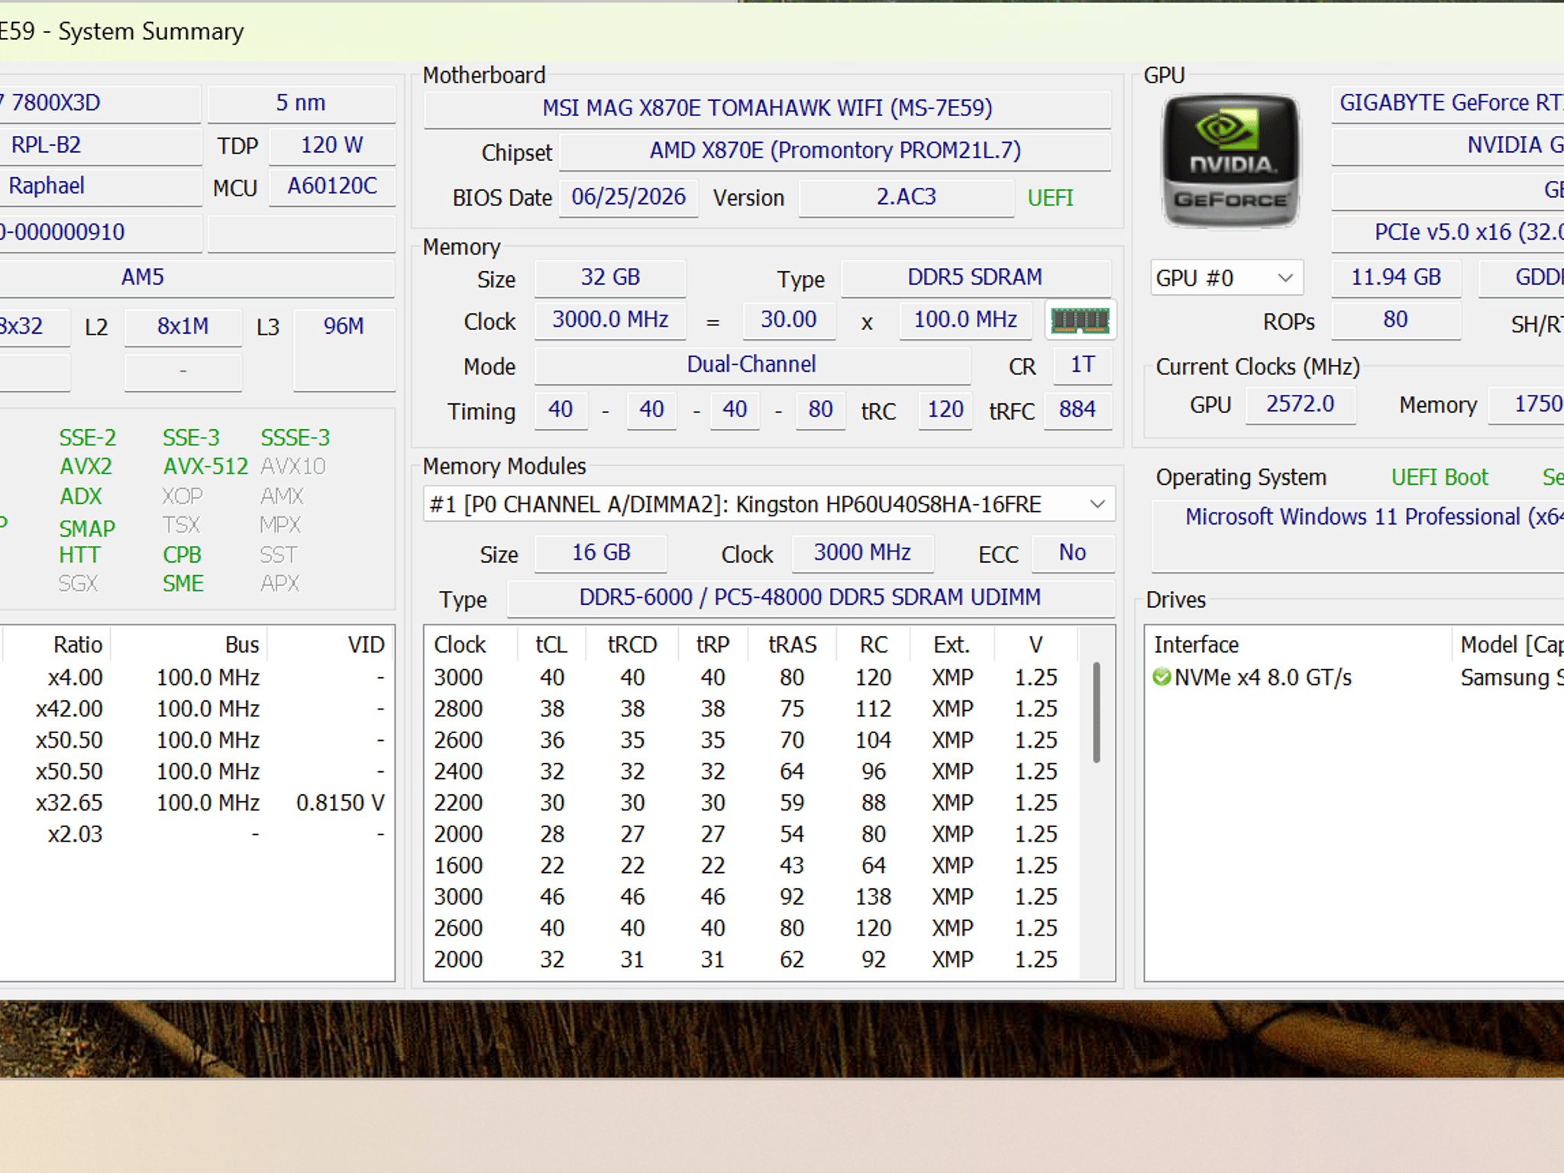This screenshot has height=1173, width=1564.
Task: Click the memory clock 3000.0 MHz value
Action: (610, 321)
